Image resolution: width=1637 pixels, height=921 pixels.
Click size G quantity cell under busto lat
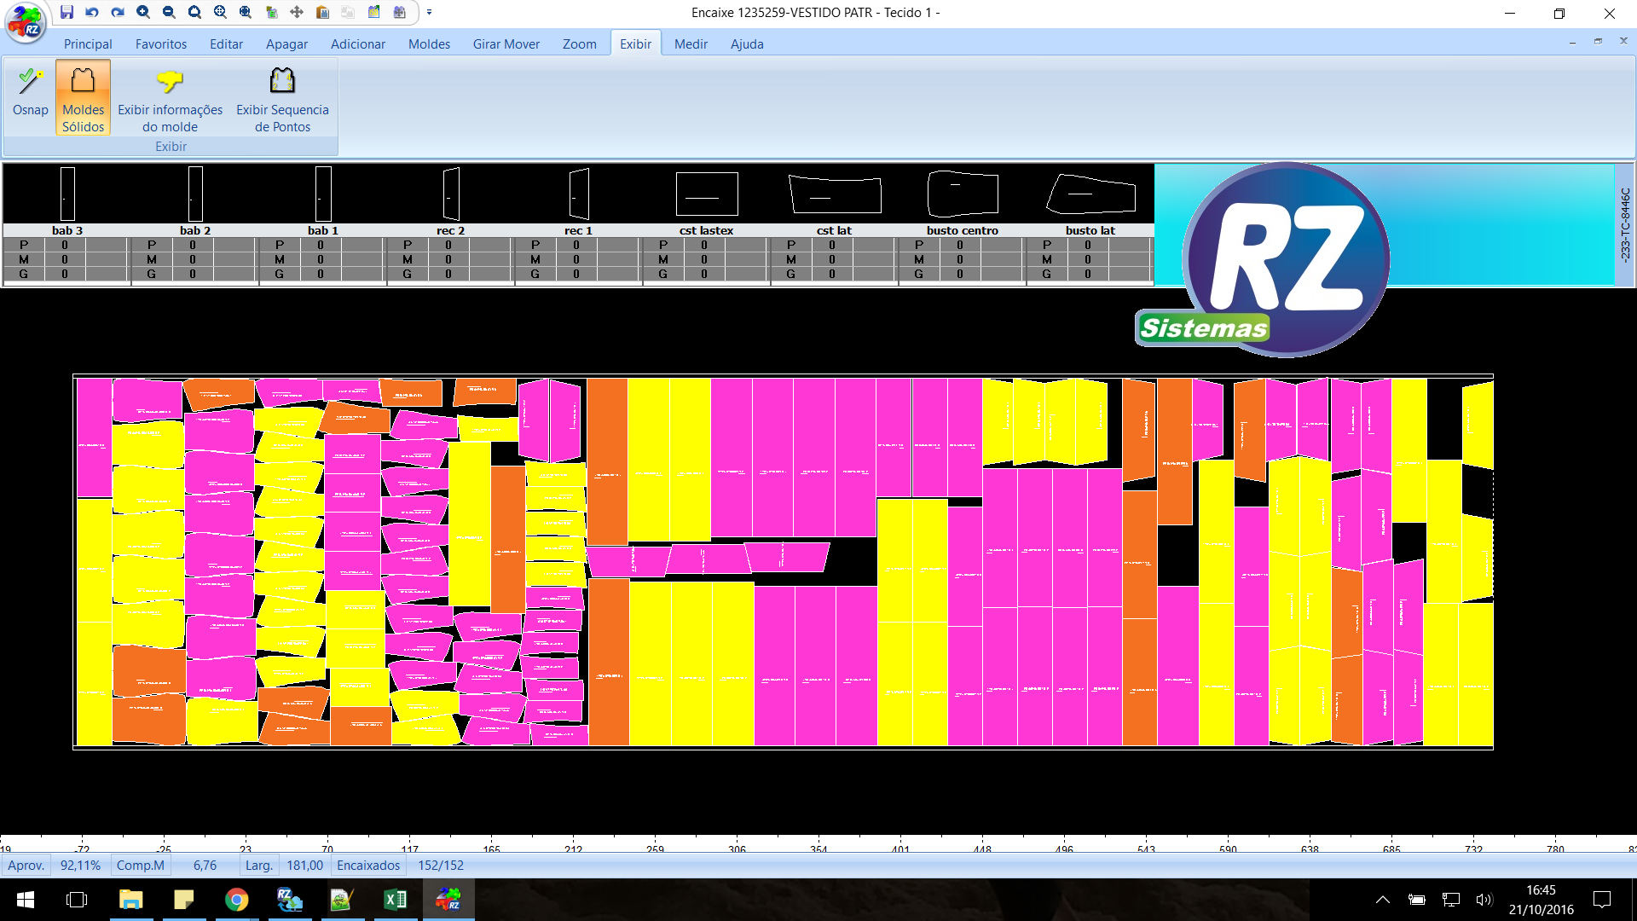pyautogui.click(x=1088, y=274)
